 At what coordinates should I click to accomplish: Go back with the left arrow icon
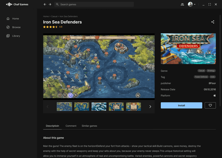point(45,4)
